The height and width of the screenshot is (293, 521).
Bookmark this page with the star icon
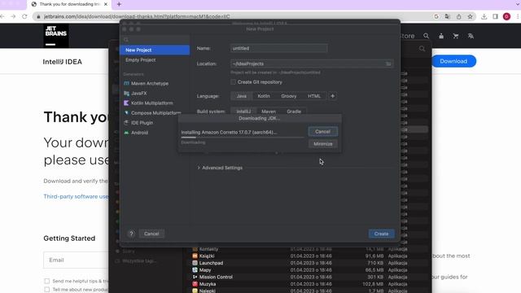470,16
